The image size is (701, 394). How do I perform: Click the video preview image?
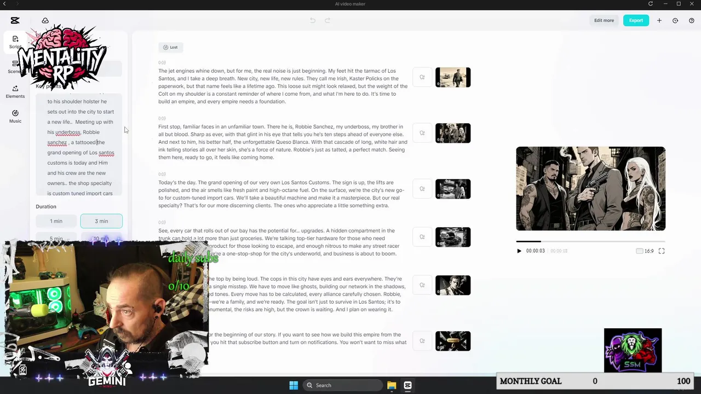pos(590,189)
